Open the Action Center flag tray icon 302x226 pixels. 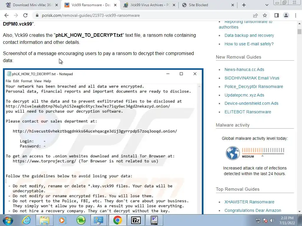265,220
